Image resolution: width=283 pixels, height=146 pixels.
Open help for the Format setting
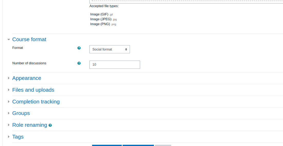coord(79,48)
